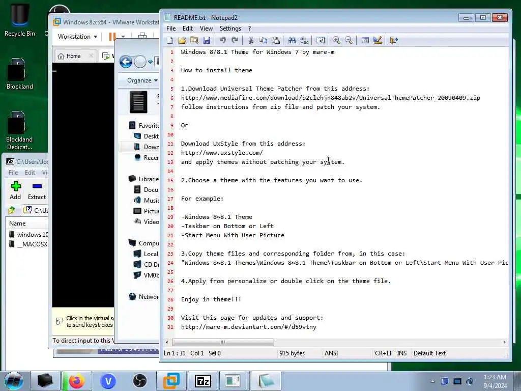Open the Organize dropdown in Explorer

click(142, 80)
